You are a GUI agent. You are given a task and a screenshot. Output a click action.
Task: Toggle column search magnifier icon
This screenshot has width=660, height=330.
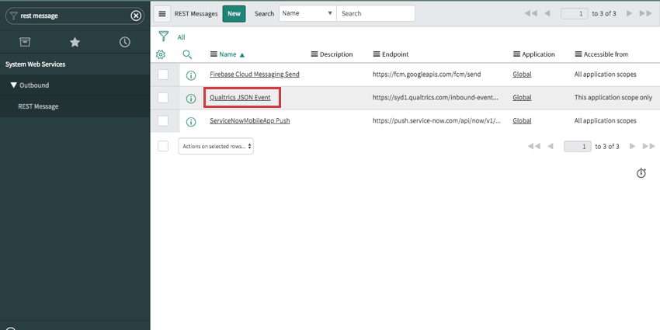click(187, 54)
